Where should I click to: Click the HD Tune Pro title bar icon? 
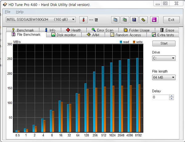(5, 5)
